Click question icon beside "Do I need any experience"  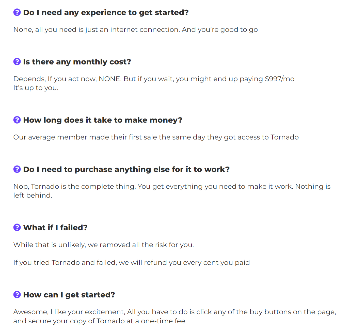click(17, 12)
